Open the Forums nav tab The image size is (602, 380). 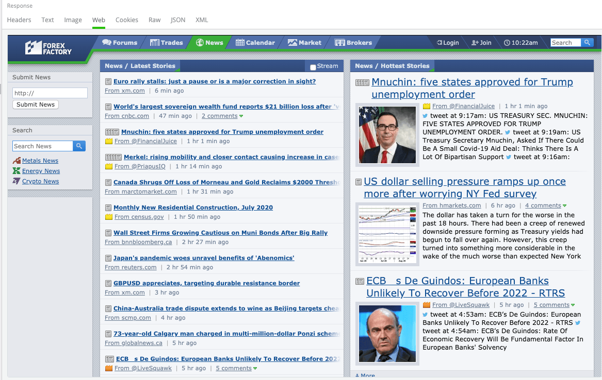(120, 43)
